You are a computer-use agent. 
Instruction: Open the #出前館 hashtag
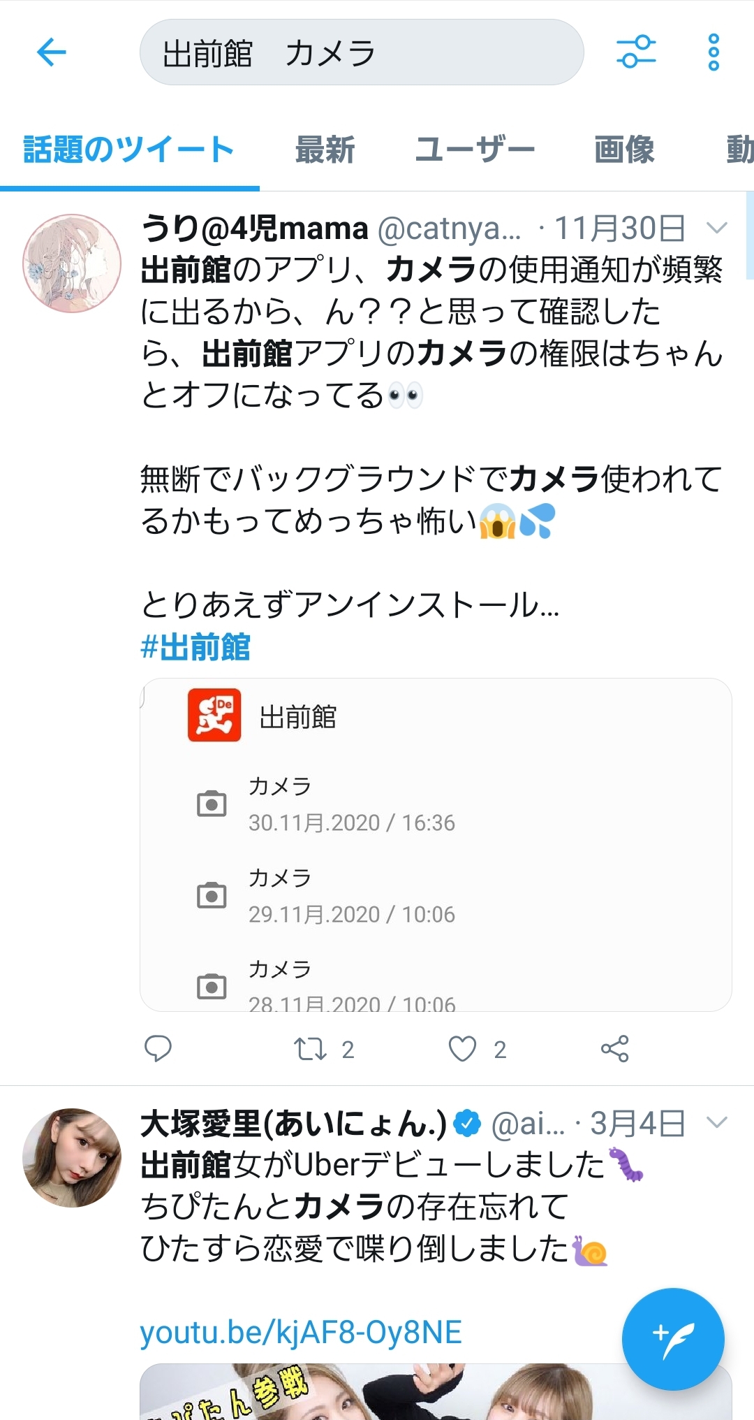pyautogui.click(x=195, y=647)
